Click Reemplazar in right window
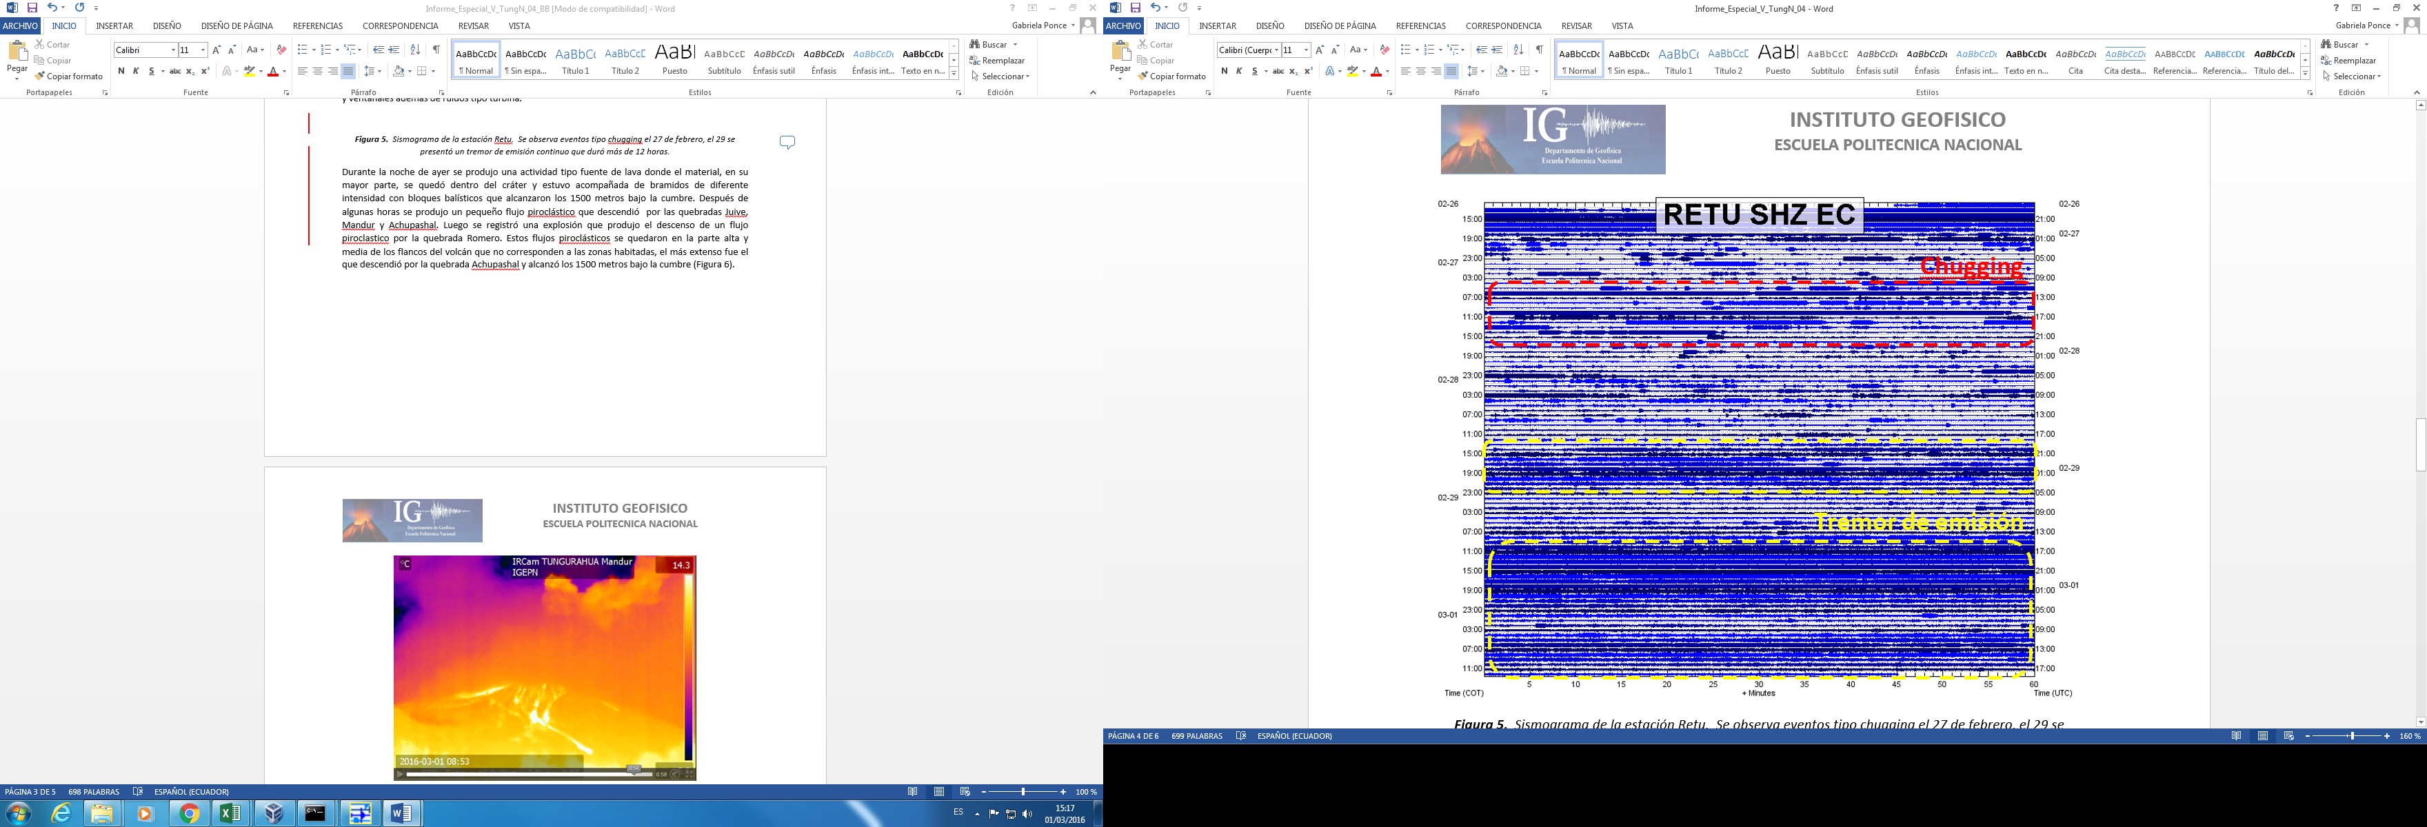This screenshot has height=827, width=2427. point(2348,60)
